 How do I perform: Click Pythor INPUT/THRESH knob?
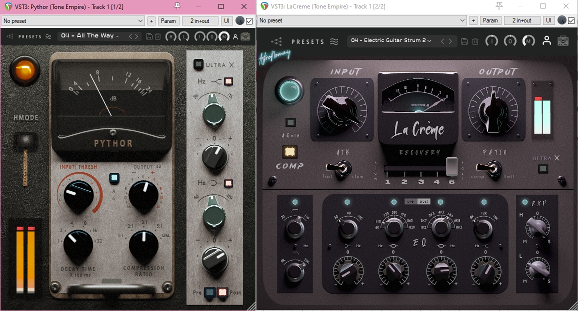(78, 195)
